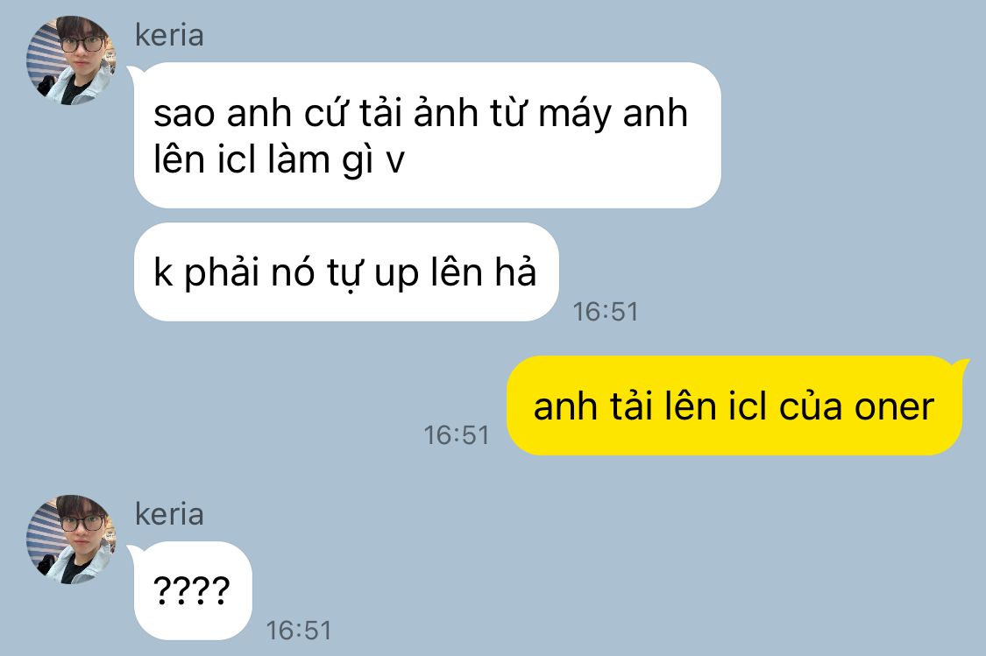The image size is (986, 656).
Task: Click the 16:51 timestamp beside yellow bubble
Action: coord(457,434)
